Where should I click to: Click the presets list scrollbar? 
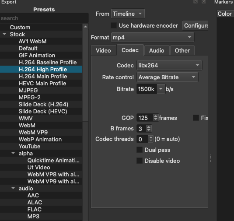[85, 75]
